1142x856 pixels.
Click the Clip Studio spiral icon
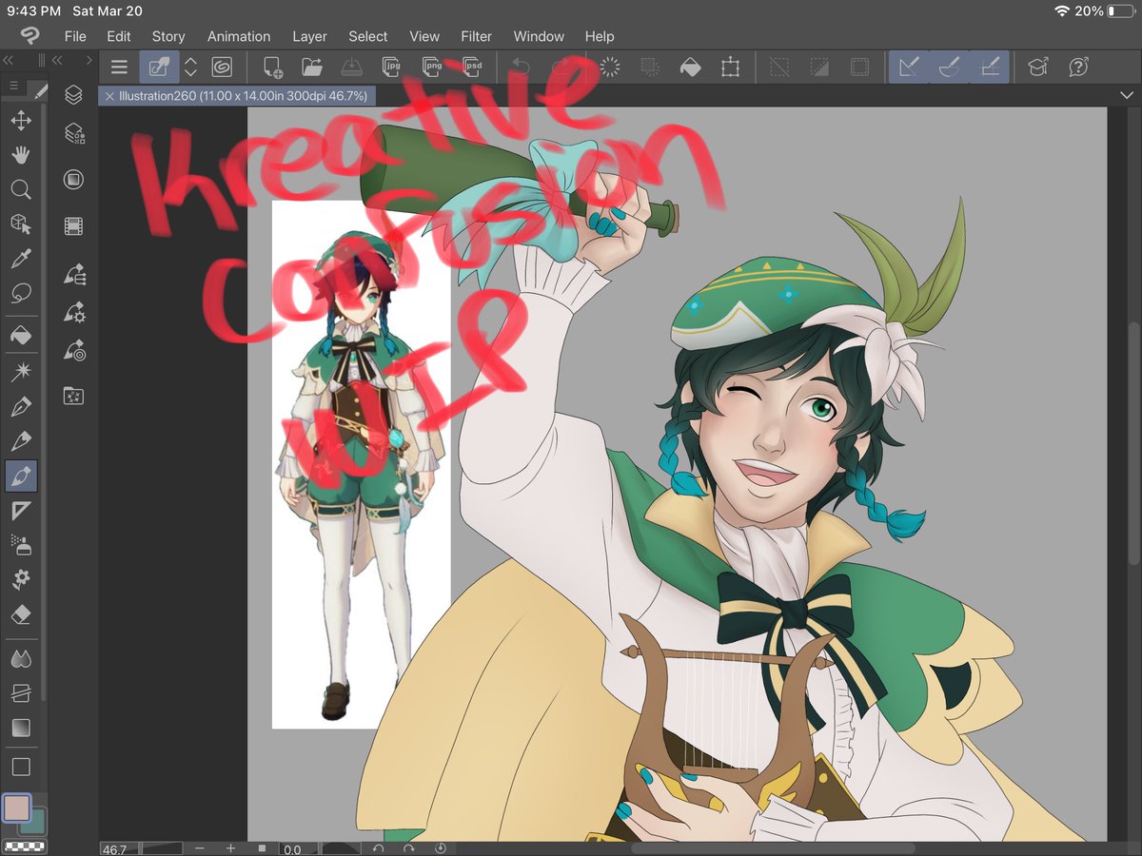click(x=222, y=67)
